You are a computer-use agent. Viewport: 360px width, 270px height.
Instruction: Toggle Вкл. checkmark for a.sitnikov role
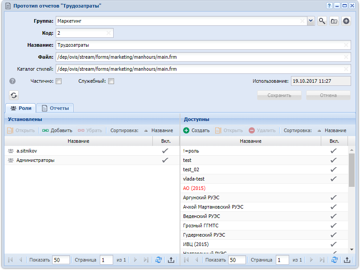coord(165,151)
